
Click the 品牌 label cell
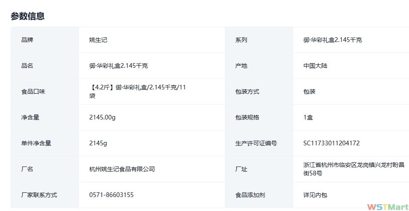pos(27,40)
